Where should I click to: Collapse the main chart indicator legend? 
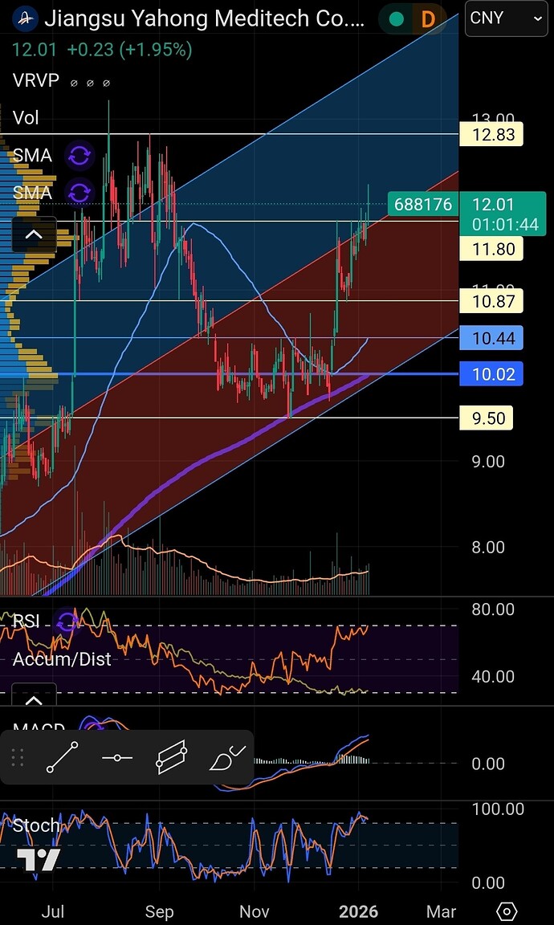click(35, 234)
